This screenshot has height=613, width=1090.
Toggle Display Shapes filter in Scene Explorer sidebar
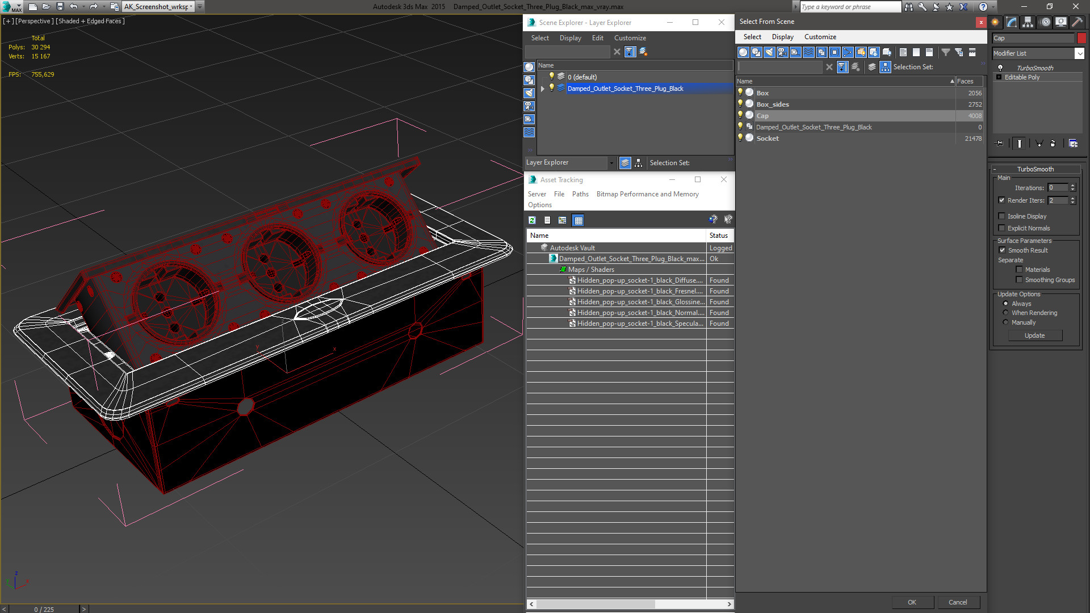[x=529, y=80]
